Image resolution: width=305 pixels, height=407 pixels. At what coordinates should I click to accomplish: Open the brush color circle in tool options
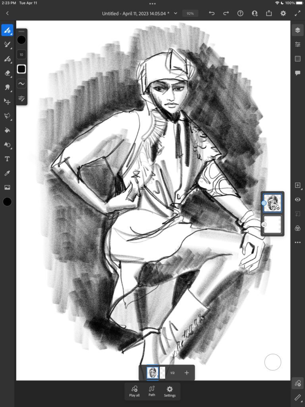pyautogui.click(x=21, y=40)
